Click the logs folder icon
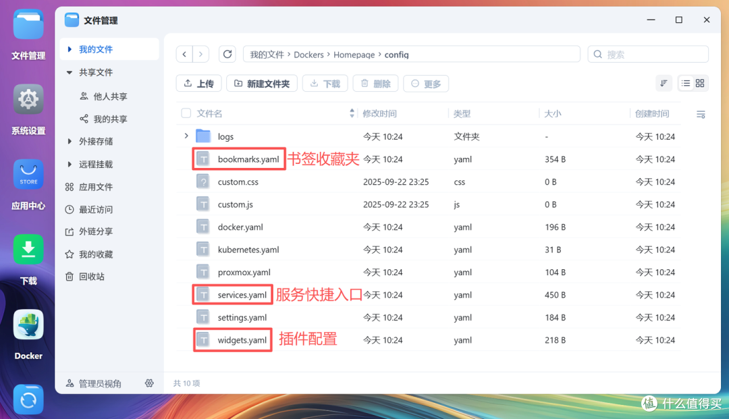Viewport: 729px width, 419px height. click(203, 136)
